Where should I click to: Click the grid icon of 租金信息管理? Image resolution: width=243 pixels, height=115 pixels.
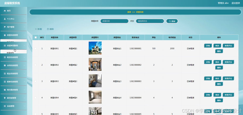point(5,74)
